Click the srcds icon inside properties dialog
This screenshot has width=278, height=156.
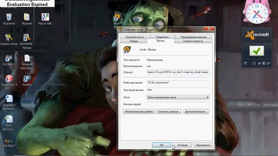pos(127,50)
